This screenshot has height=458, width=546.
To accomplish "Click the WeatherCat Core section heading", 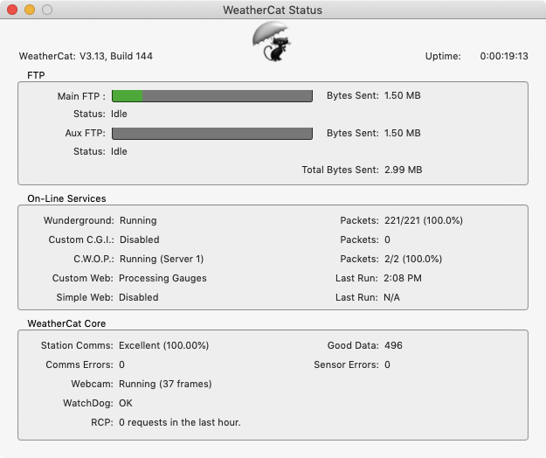I will pos(66,323).
